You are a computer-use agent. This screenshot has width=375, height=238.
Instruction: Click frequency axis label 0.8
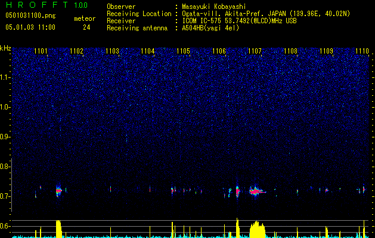click(x=5, y=167)
